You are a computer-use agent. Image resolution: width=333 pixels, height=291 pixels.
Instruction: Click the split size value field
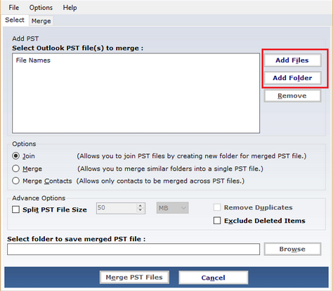[x=117, y=208]
